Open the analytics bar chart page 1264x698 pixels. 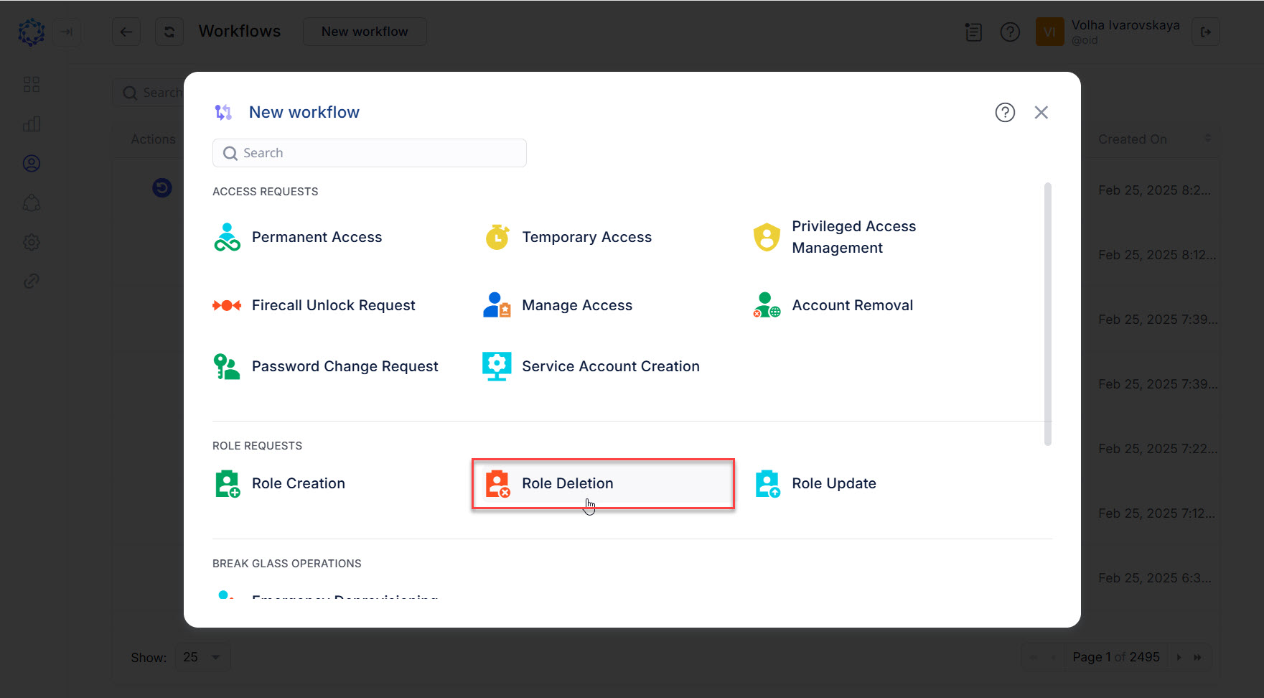pos(32,124)
